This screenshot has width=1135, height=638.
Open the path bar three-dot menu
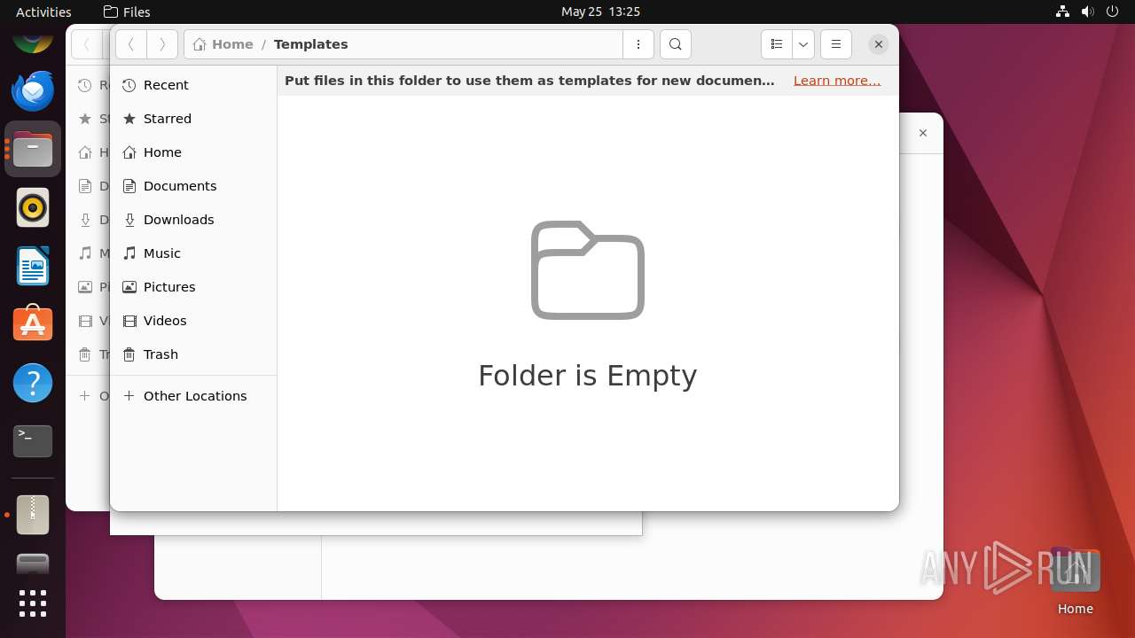(x=638, y=44)
